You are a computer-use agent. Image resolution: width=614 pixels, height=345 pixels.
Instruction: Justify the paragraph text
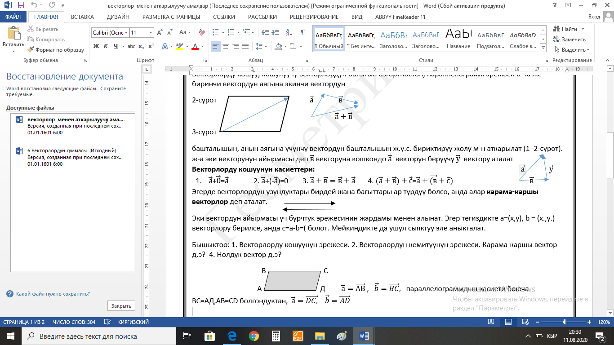point(245,46)
